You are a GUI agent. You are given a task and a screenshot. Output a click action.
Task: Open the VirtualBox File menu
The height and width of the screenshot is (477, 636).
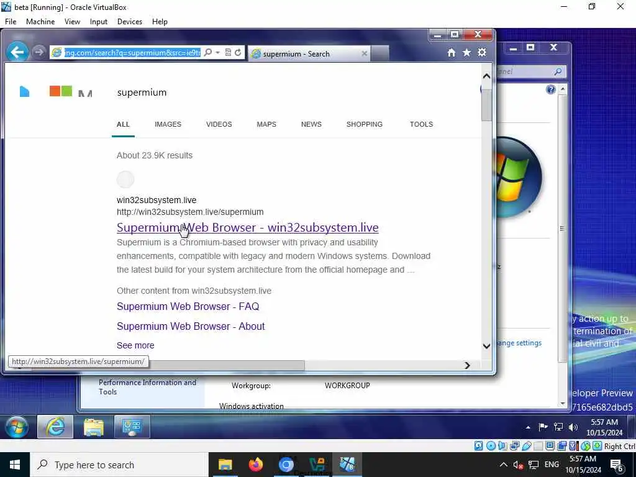[11, 22]
